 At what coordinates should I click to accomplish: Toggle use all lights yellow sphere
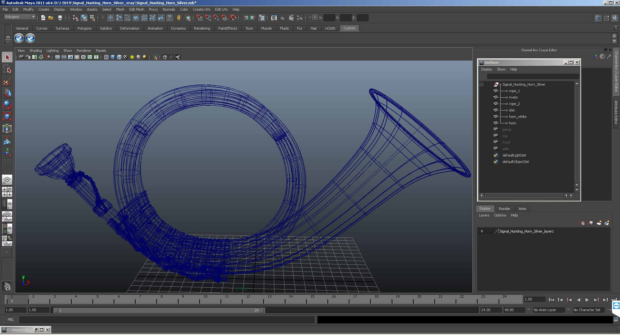[x=132, y=57]
